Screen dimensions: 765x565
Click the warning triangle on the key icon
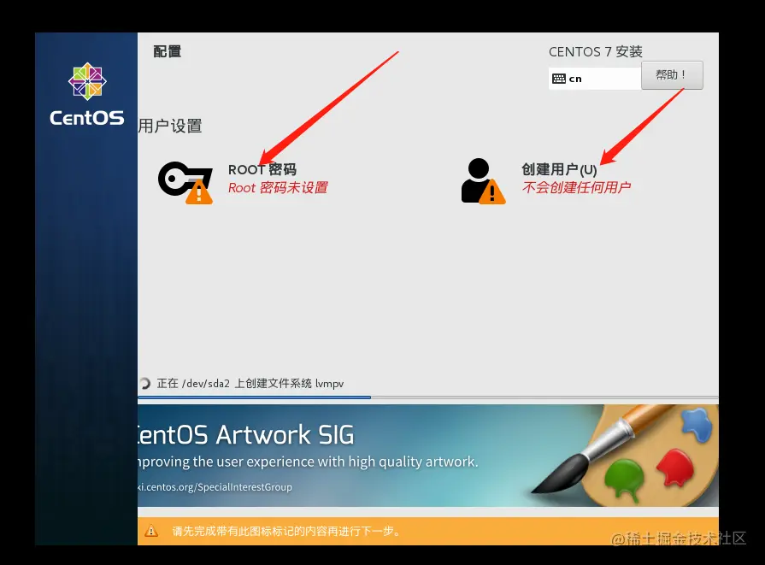point(199,193)
